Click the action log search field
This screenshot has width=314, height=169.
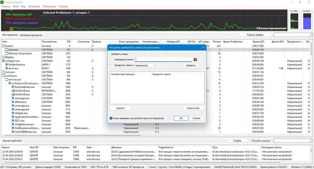(292, 141)
